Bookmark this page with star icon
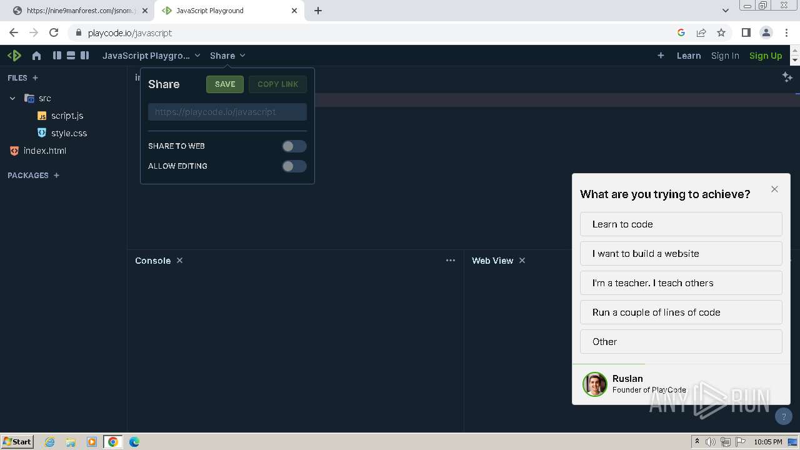 721,32
